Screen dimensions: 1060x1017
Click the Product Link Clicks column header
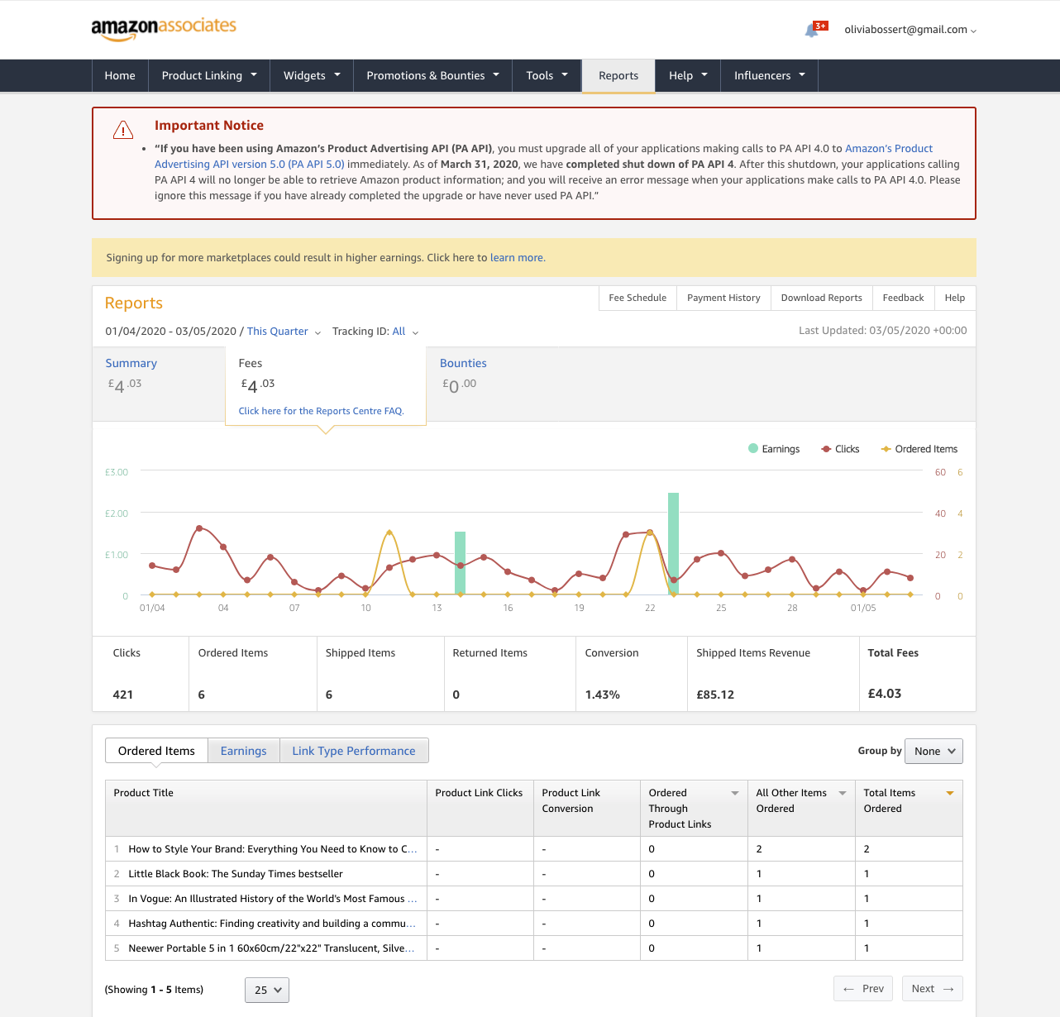(480, 809)
